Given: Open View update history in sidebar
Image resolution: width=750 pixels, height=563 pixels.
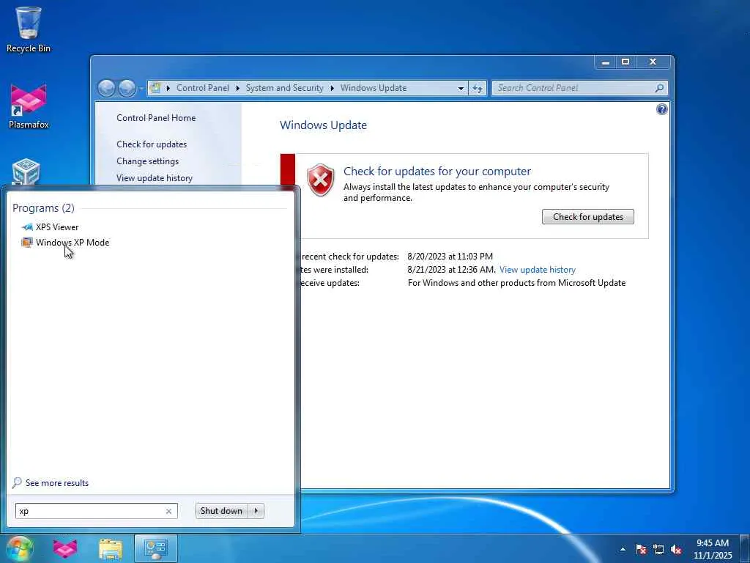Looking at the screenshot, I should pos(155,178).
